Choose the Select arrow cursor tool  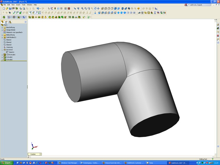[49, 9]
